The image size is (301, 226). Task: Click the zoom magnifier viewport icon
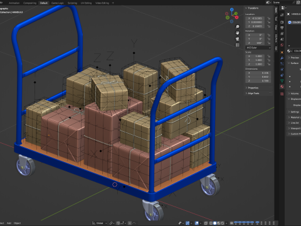(x=238, y=27)
